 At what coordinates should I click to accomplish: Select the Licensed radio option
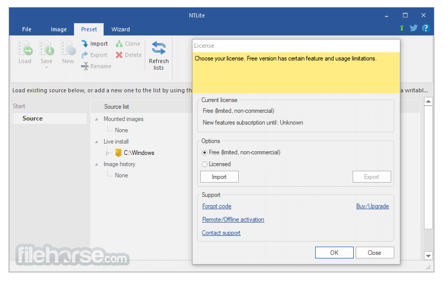204,164
